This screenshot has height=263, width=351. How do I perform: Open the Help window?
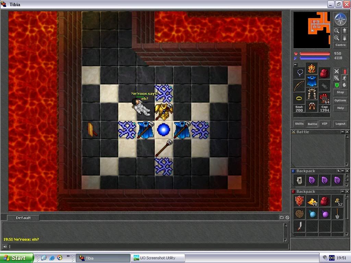[340, 108]
